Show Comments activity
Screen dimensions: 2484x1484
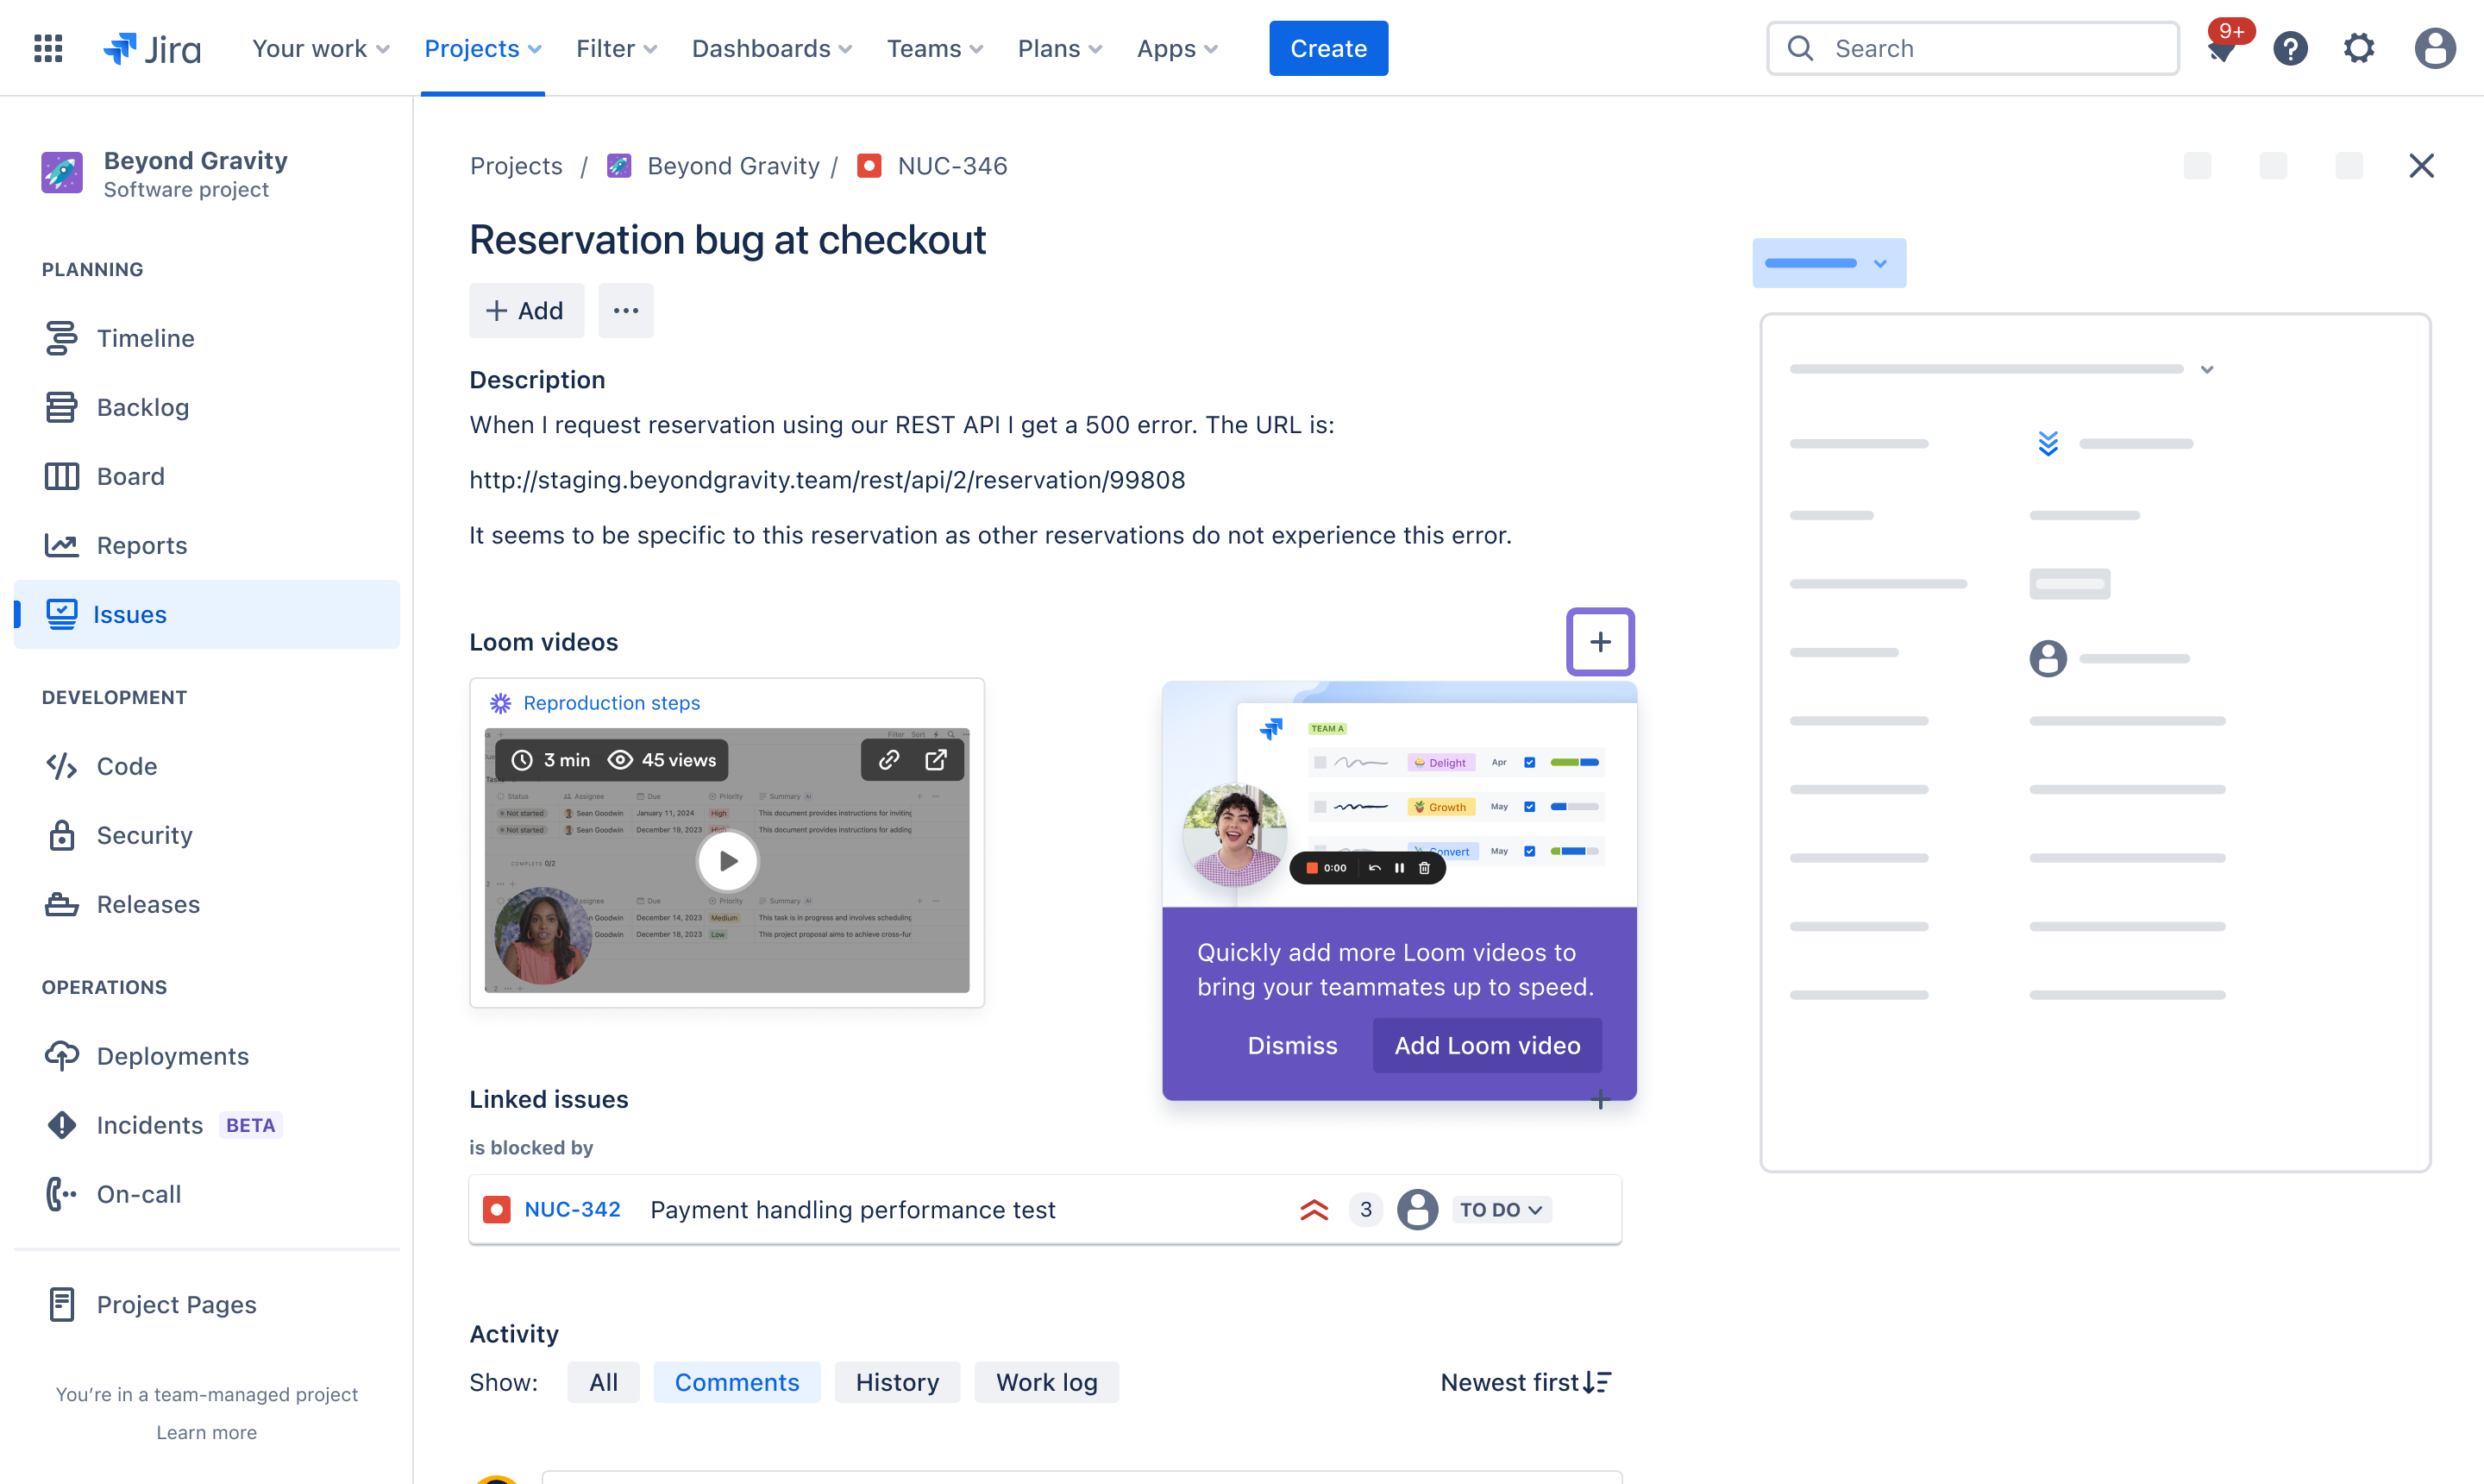(737, 1382)
